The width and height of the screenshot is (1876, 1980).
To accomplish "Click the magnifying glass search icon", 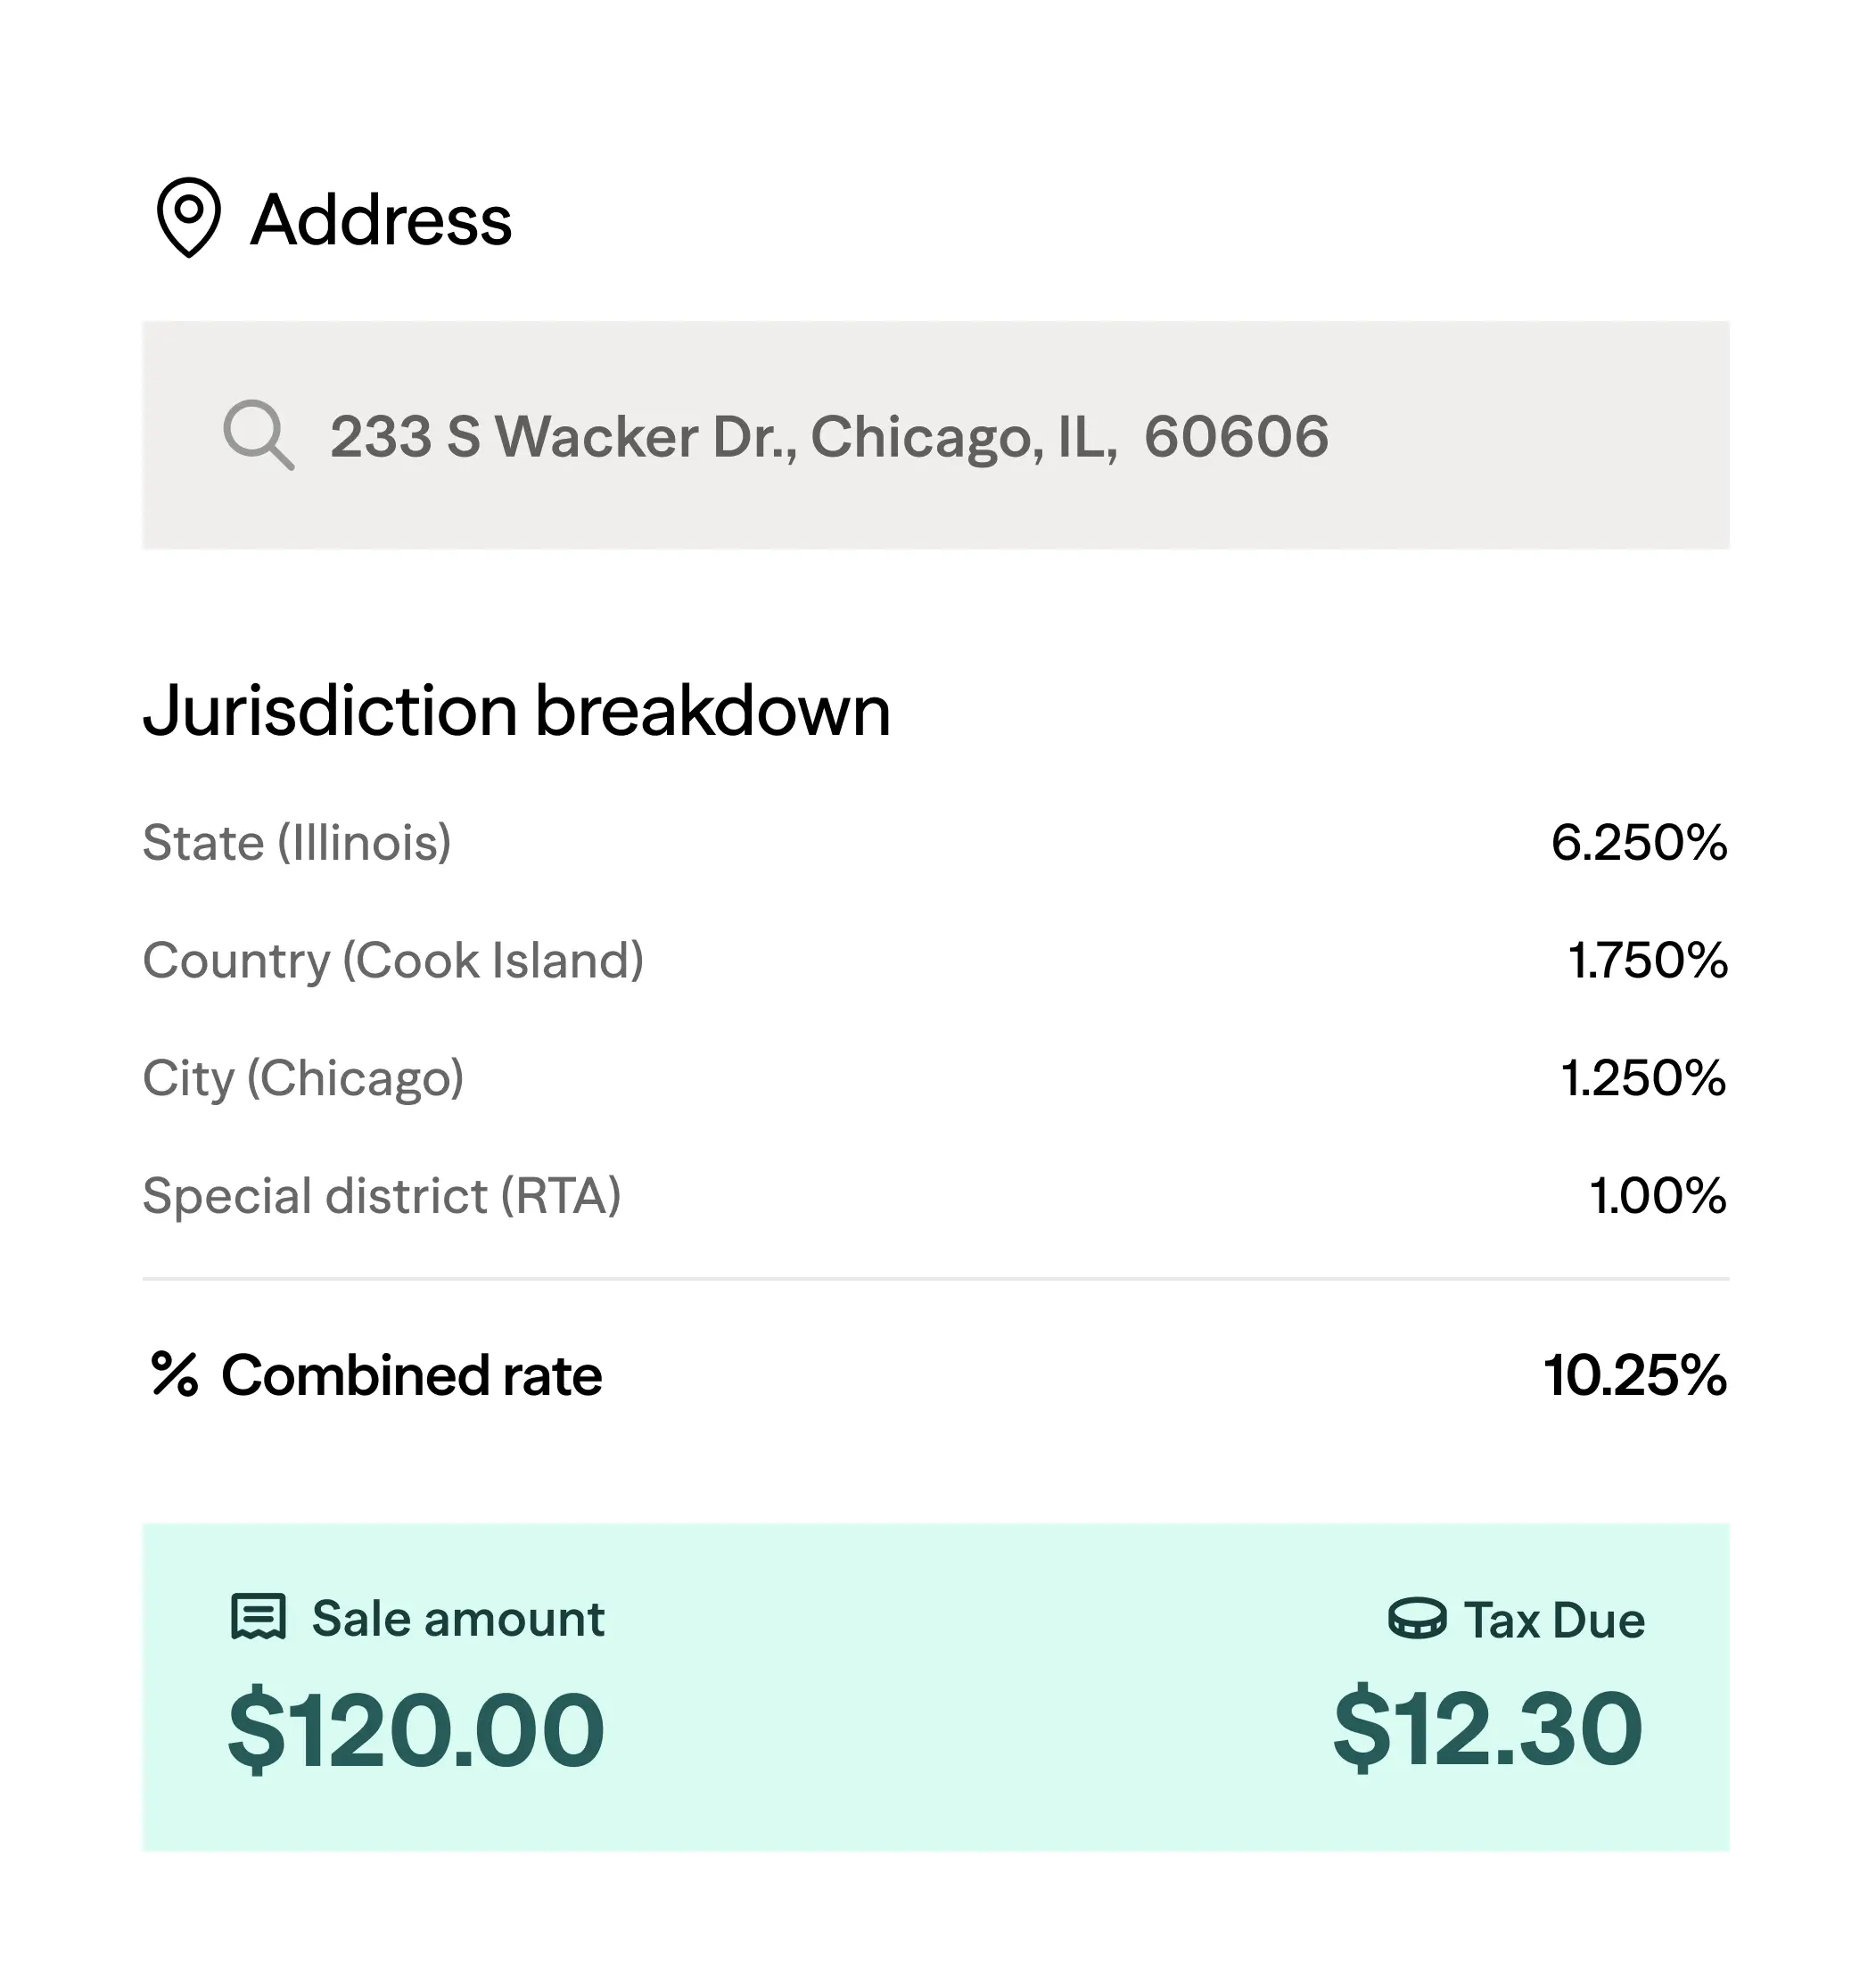I will pyautogui.click(x=258, y=434).
